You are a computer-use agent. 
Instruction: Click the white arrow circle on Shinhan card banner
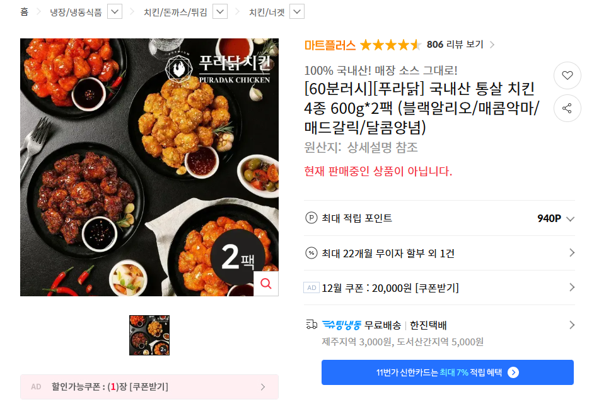pyautogui.click(x=513, y=372)
